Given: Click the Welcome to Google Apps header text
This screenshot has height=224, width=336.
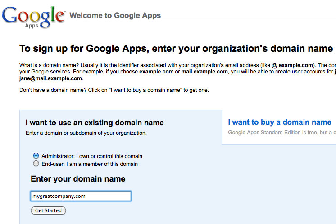Looking at the screenshot, I should point(115,15).
